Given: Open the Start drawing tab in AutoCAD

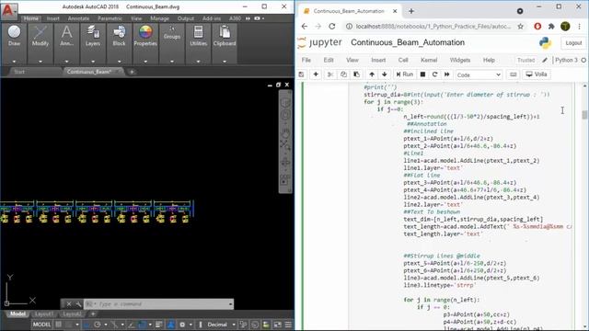Looking at the screenshot, I should pos(19,72).
